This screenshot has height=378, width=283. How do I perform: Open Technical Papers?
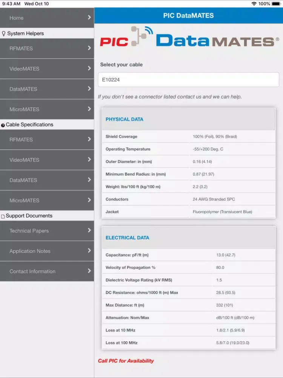47,231
